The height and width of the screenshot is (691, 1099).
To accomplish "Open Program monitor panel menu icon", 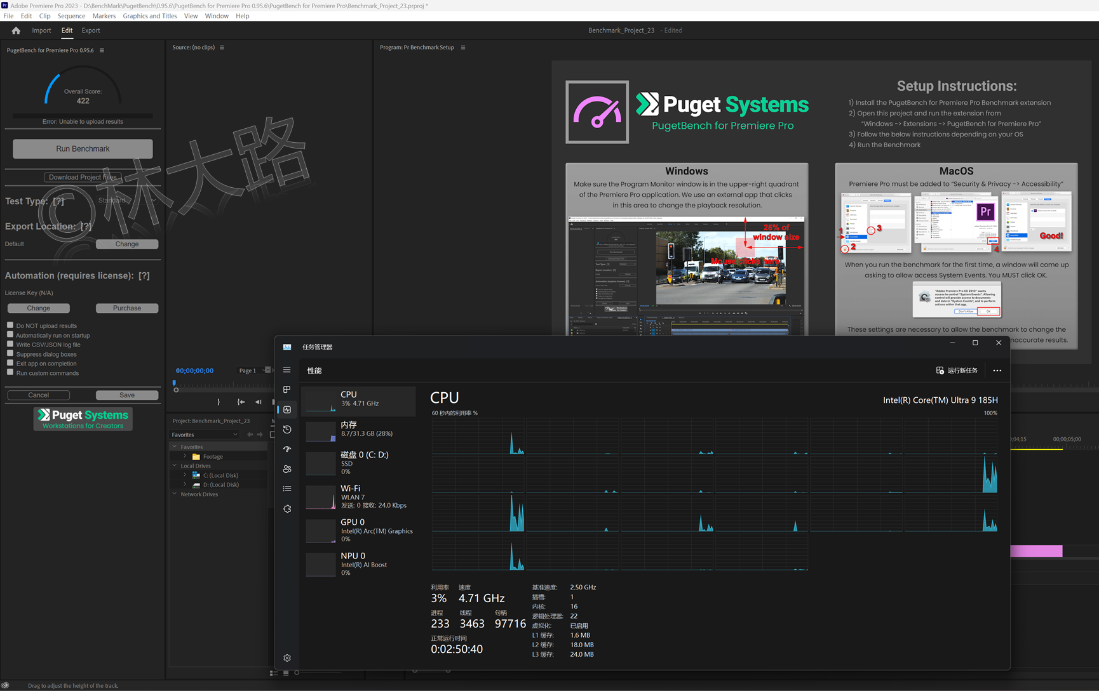I will [463, 47].
